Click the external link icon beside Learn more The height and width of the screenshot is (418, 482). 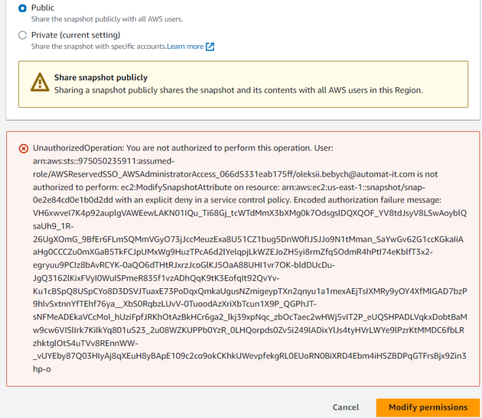[x=210, y=46]
